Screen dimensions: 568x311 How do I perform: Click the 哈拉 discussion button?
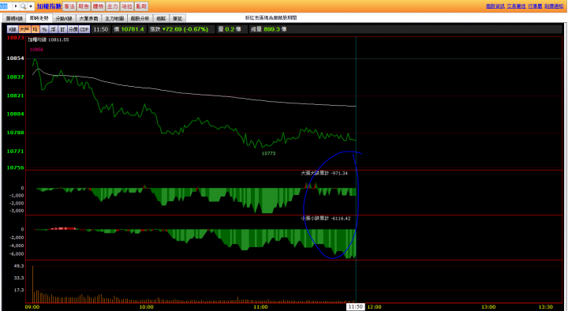pos(127,6)
